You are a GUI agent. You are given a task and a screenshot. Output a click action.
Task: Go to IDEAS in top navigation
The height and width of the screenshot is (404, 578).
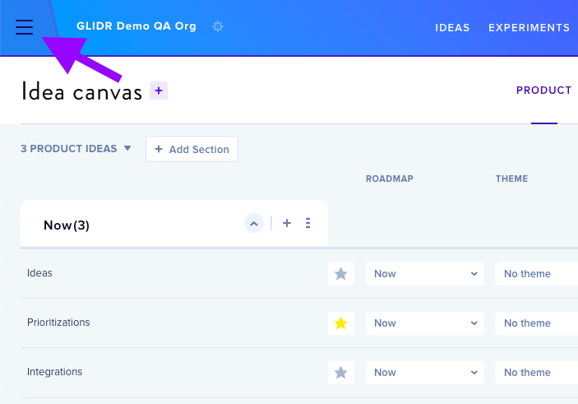click(452, 28)
